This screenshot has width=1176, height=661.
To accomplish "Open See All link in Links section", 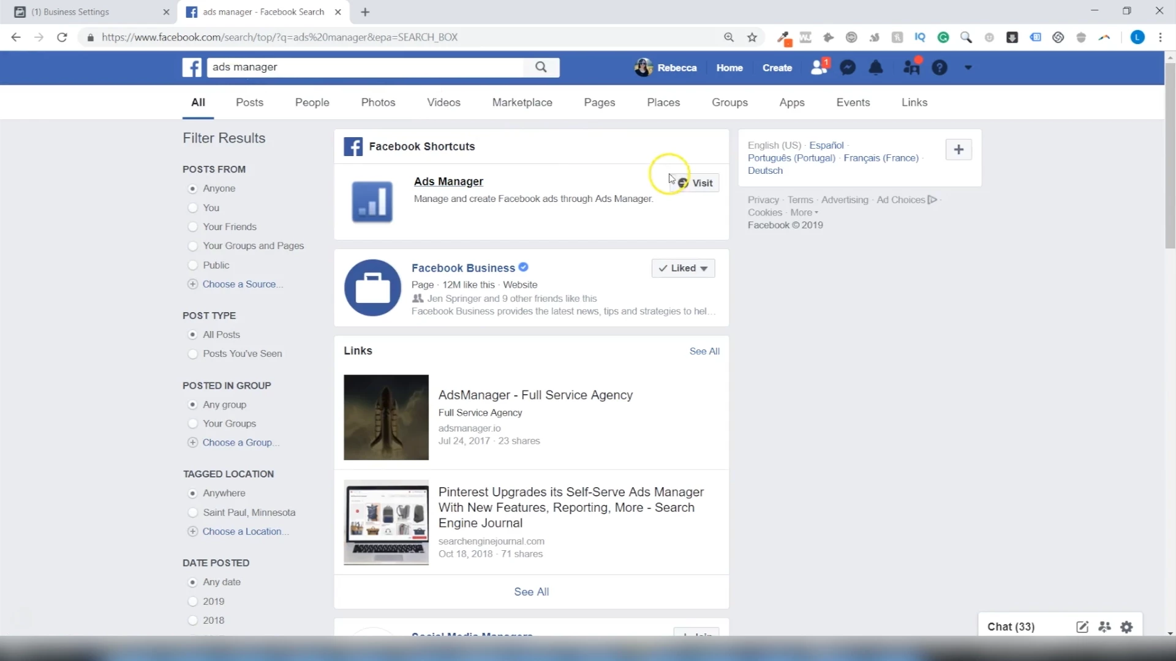I will point(704,351).
